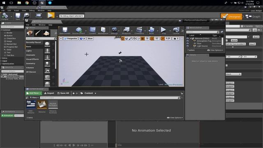Switch to Graph mode tab
This screenshot has width=263, height=148.
(253, 16)
